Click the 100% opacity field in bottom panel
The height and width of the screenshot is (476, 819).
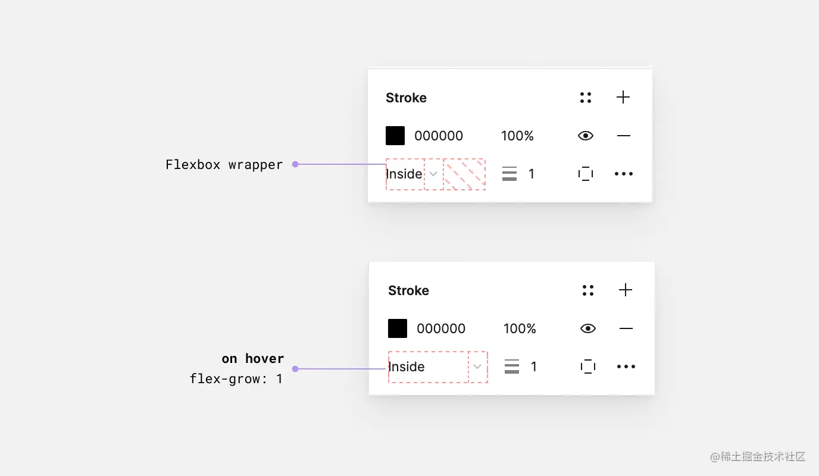pos(520,328)
